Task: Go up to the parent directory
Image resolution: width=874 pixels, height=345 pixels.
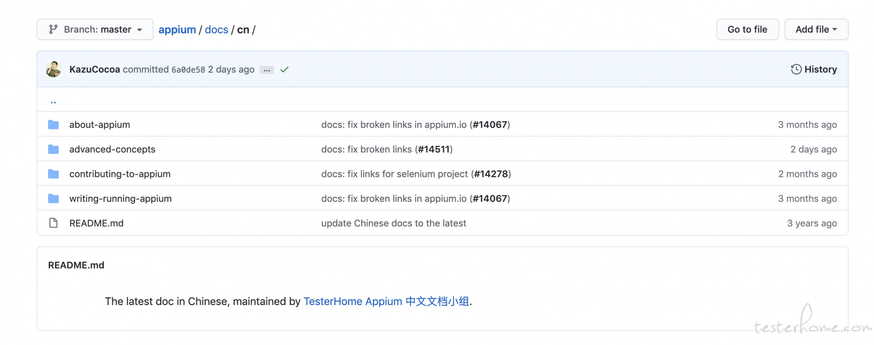Action: 53,102
